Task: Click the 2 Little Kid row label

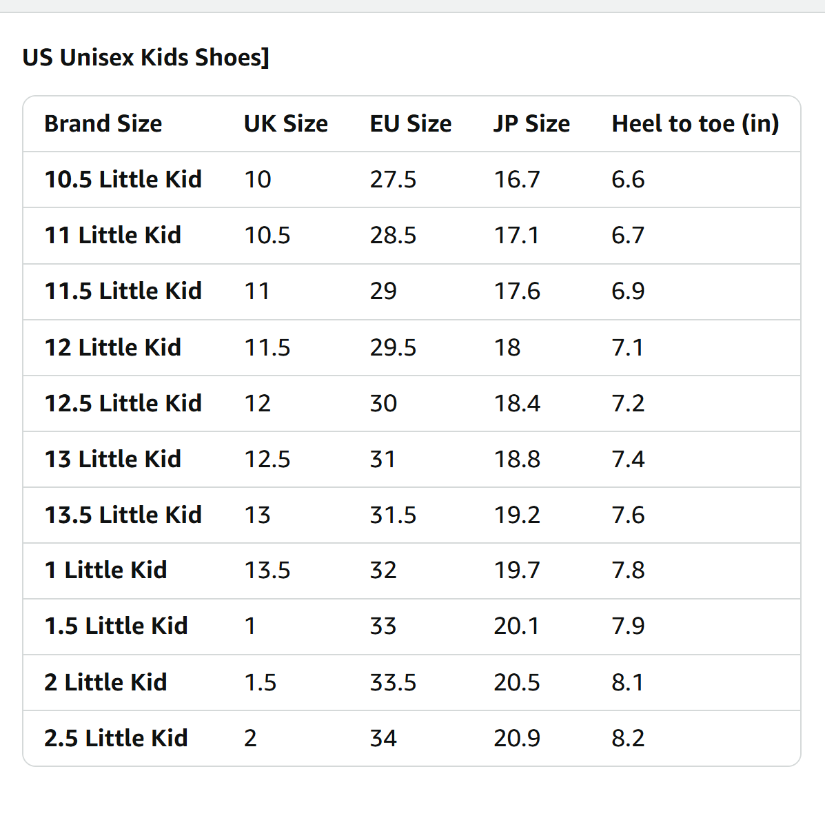Action: click(105, 682)
